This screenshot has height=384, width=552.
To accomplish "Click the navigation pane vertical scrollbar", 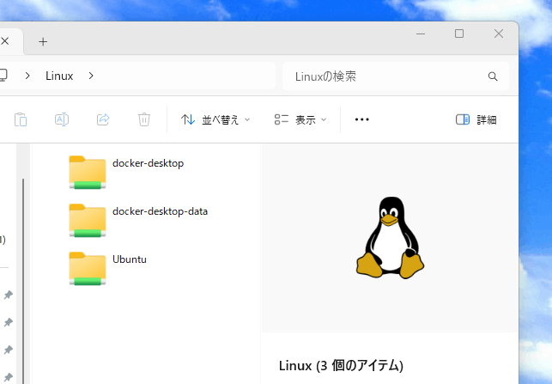I will [x=23, y=281].
